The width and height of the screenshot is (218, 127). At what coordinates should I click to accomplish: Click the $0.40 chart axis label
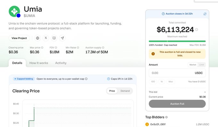point(16,104)
